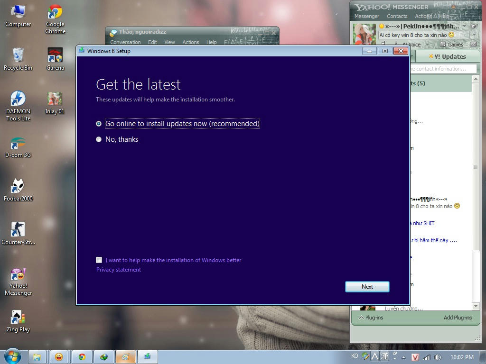The image size is (486, 364).
Task: Click the Next button in Windows 8 Setup
Action: tap(367, 286)
